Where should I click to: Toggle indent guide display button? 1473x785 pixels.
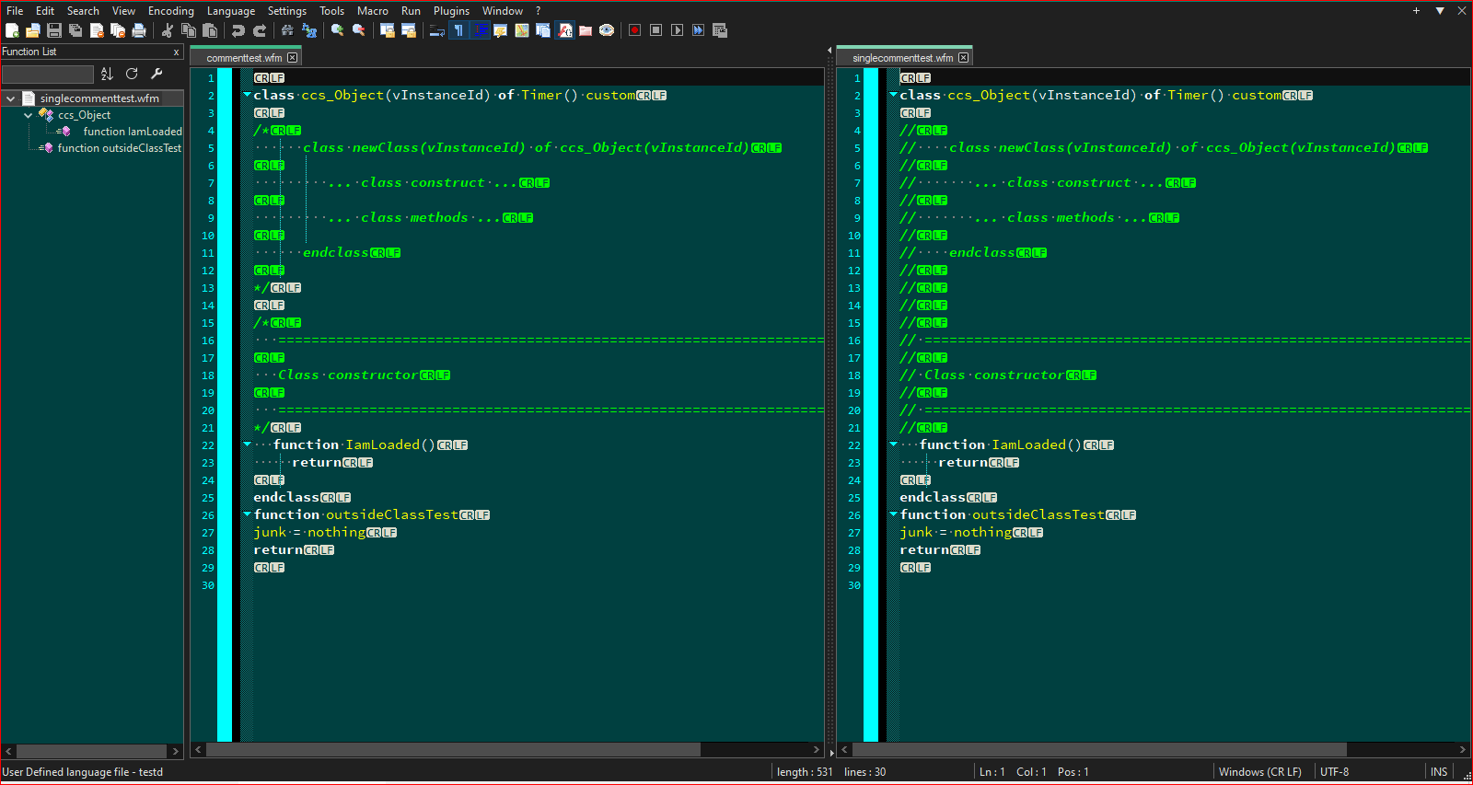click(x=480, y=30)
